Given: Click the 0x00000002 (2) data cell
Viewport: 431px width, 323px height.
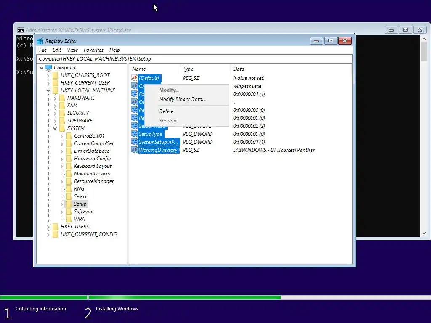Looking at the screenshot, I should point(249,126).
